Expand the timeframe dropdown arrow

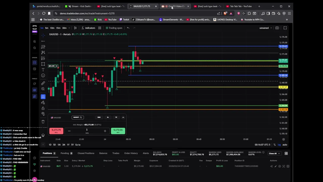point(69,28)
